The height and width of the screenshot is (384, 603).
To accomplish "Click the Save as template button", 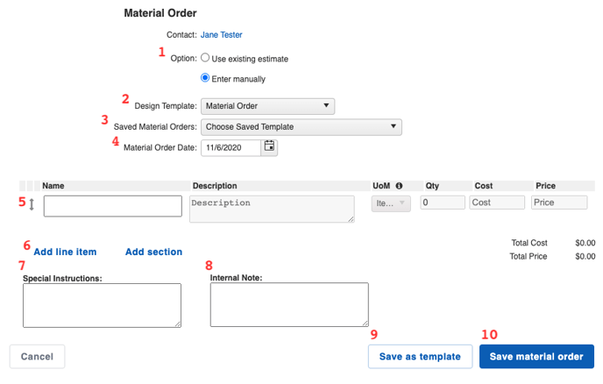I will pyautogui.click(x=420, y=356).
